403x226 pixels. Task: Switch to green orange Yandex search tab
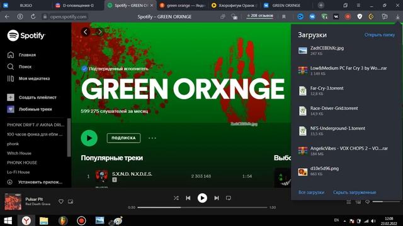click(x=182, y=5)
